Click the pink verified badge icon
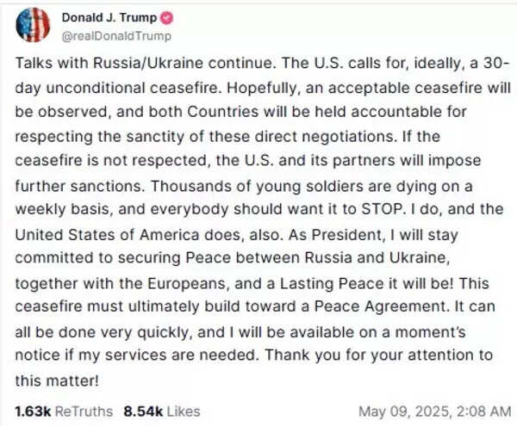This screenshot has height=426, width=517. pos(166,18)
